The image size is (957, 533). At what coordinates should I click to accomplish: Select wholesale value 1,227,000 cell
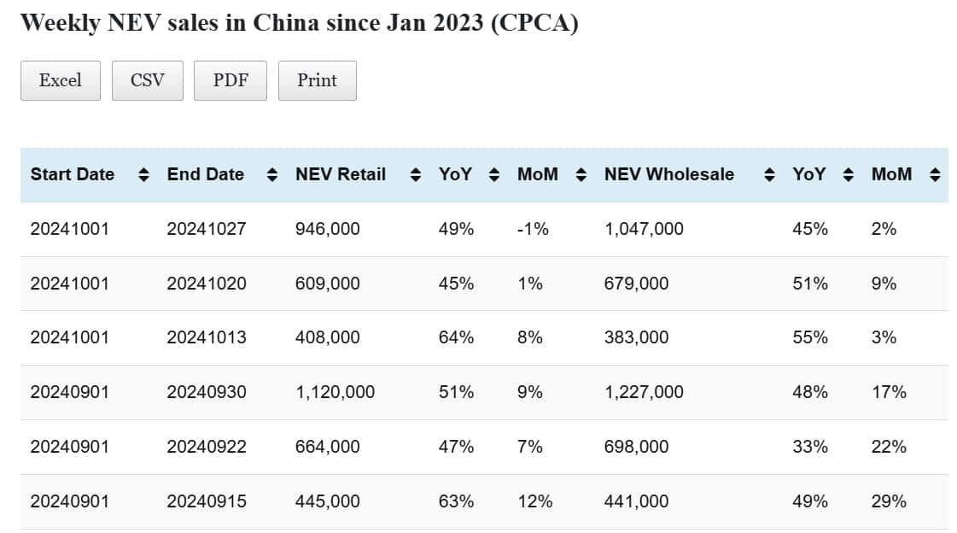click(644, 392)
